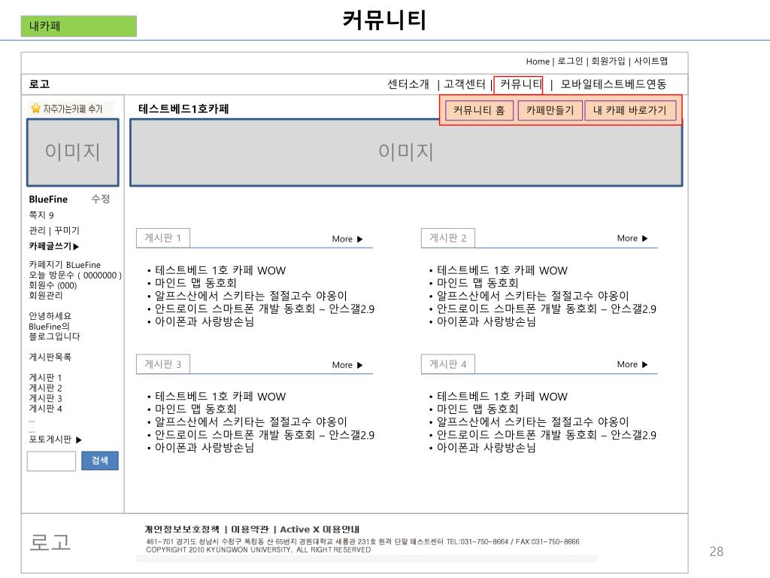Click the 게시판 4 tab header
Viewport: 770px width, 578px height.
point(448,364)
